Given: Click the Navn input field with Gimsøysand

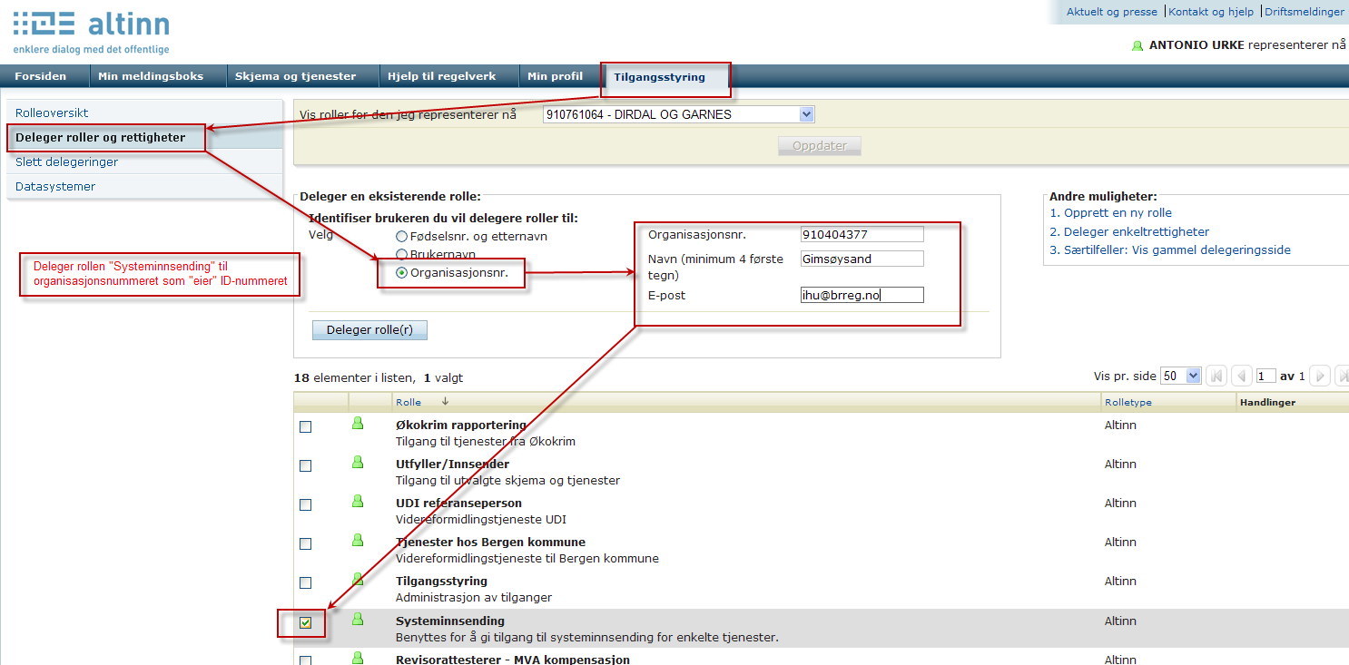Looking at the screenshot, I should 862,259.
